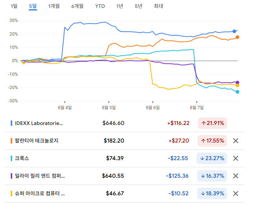255x205 pixels.
Task: Click the ↓18.39% change badge
Action: [212, 194]
